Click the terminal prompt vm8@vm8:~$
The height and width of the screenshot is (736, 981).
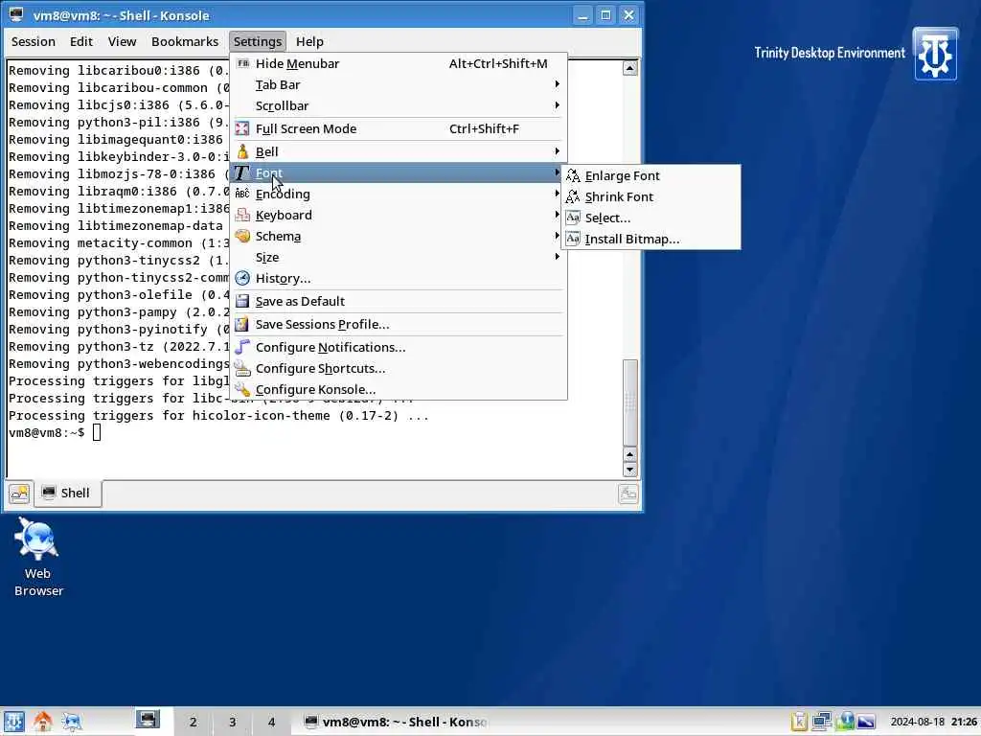46,432
